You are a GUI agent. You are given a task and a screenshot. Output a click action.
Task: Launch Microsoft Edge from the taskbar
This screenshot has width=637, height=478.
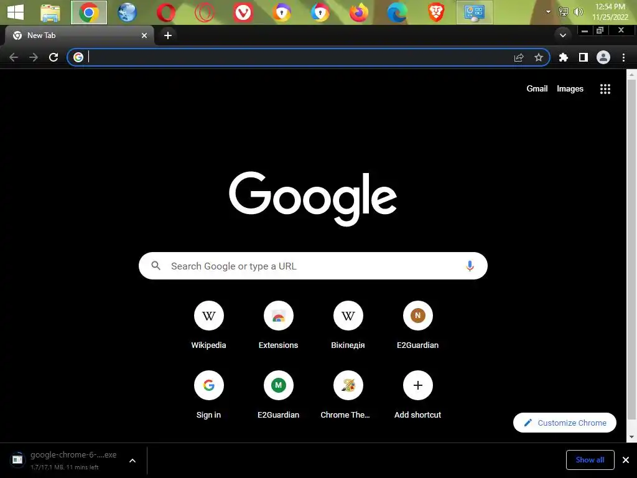click(398, 12)
